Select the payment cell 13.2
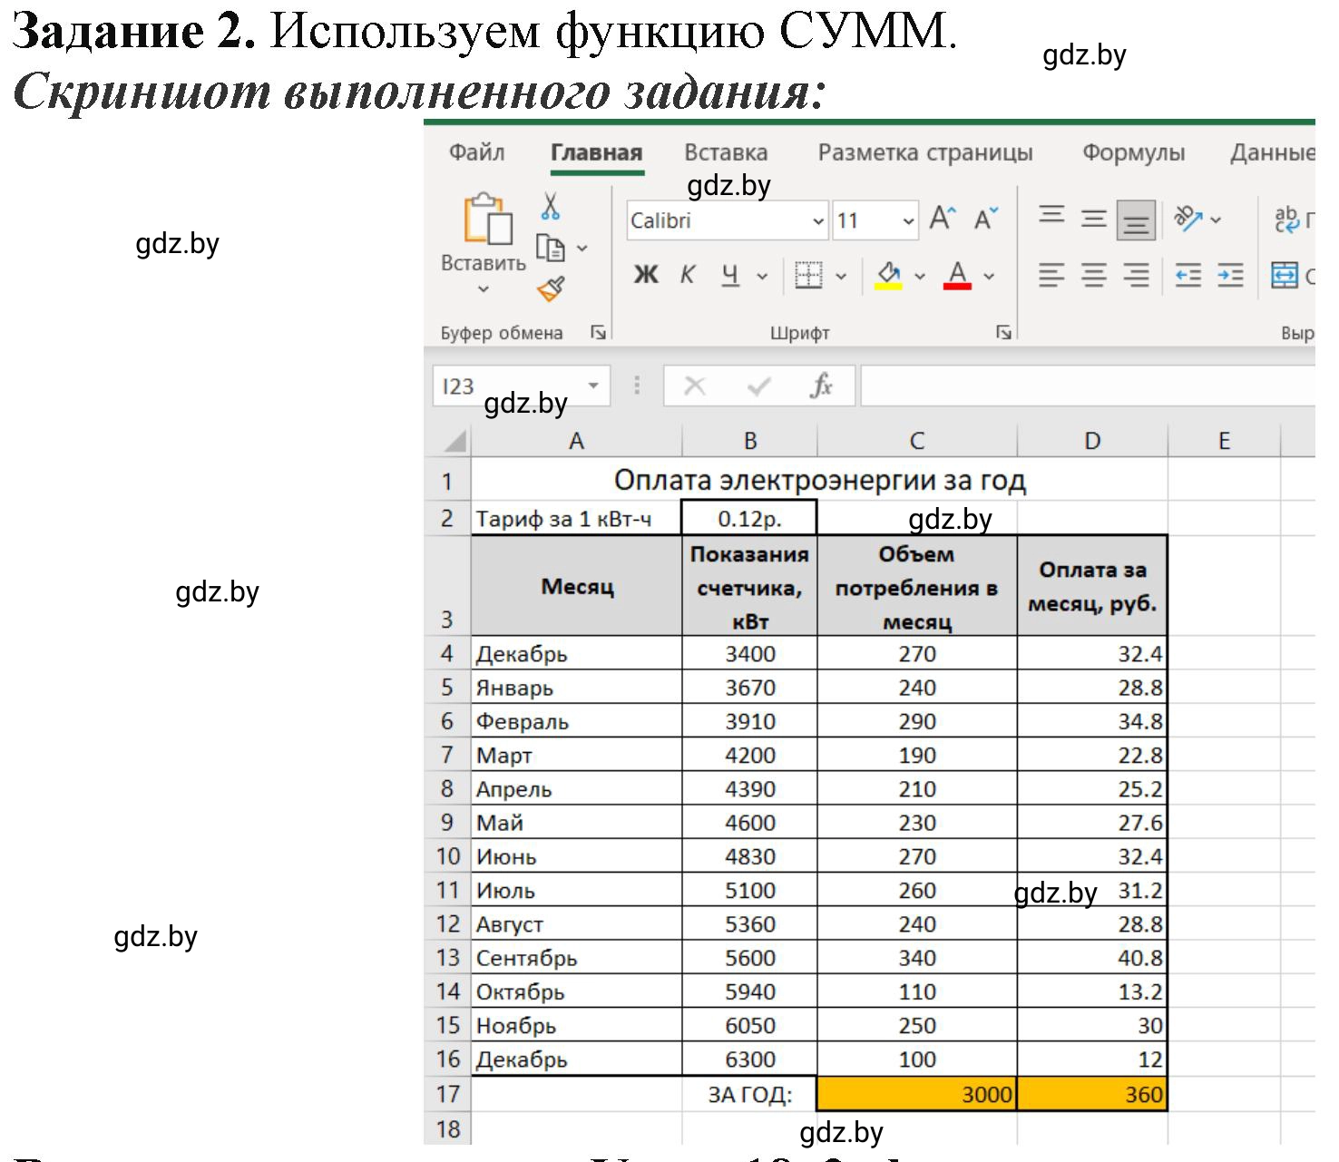The width and height of the screenshot is (1339, 1162). [x=1092, y=991]
